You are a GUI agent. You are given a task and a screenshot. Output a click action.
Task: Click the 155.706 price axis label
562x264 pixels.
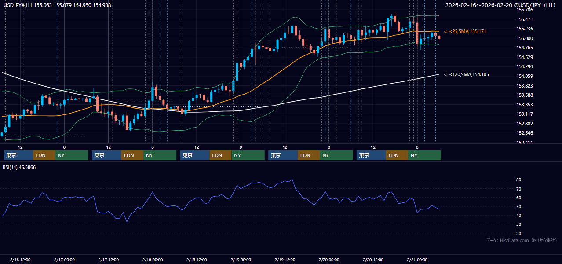pos(524,10)
